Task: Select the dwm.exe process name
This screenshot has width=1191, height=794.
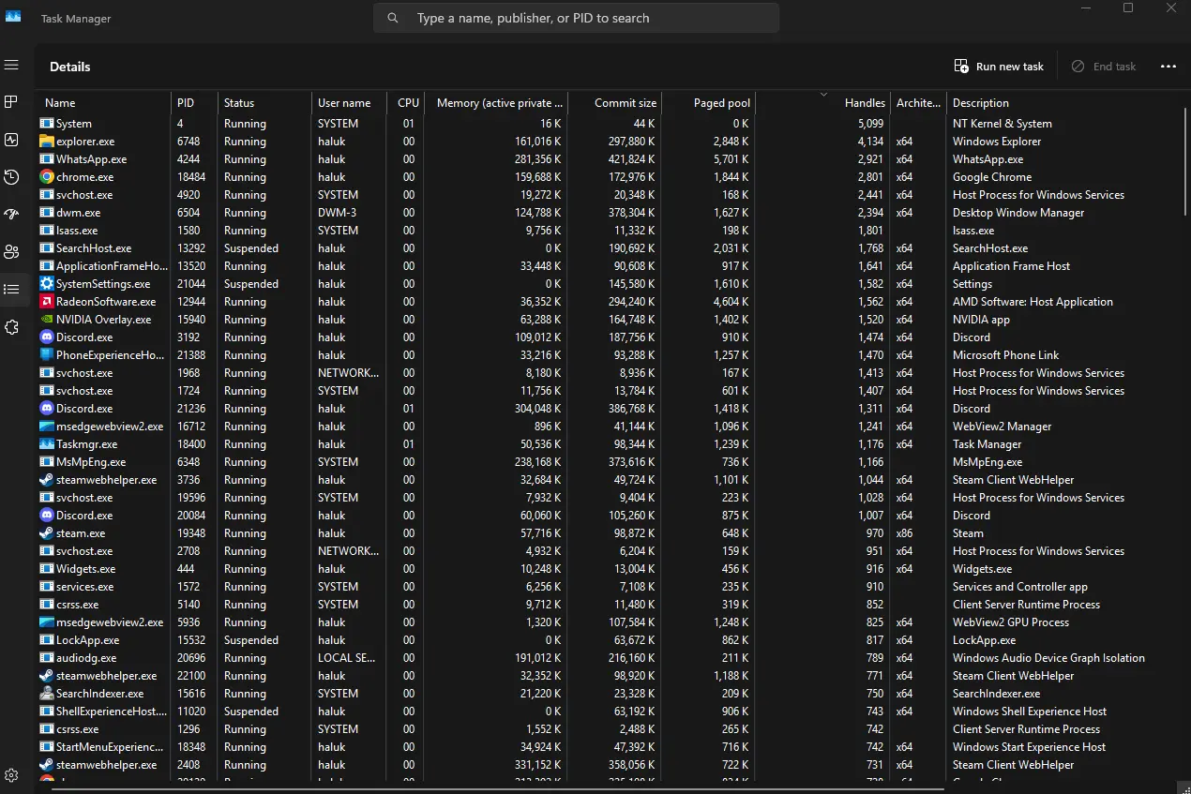Action: (78, 213)
